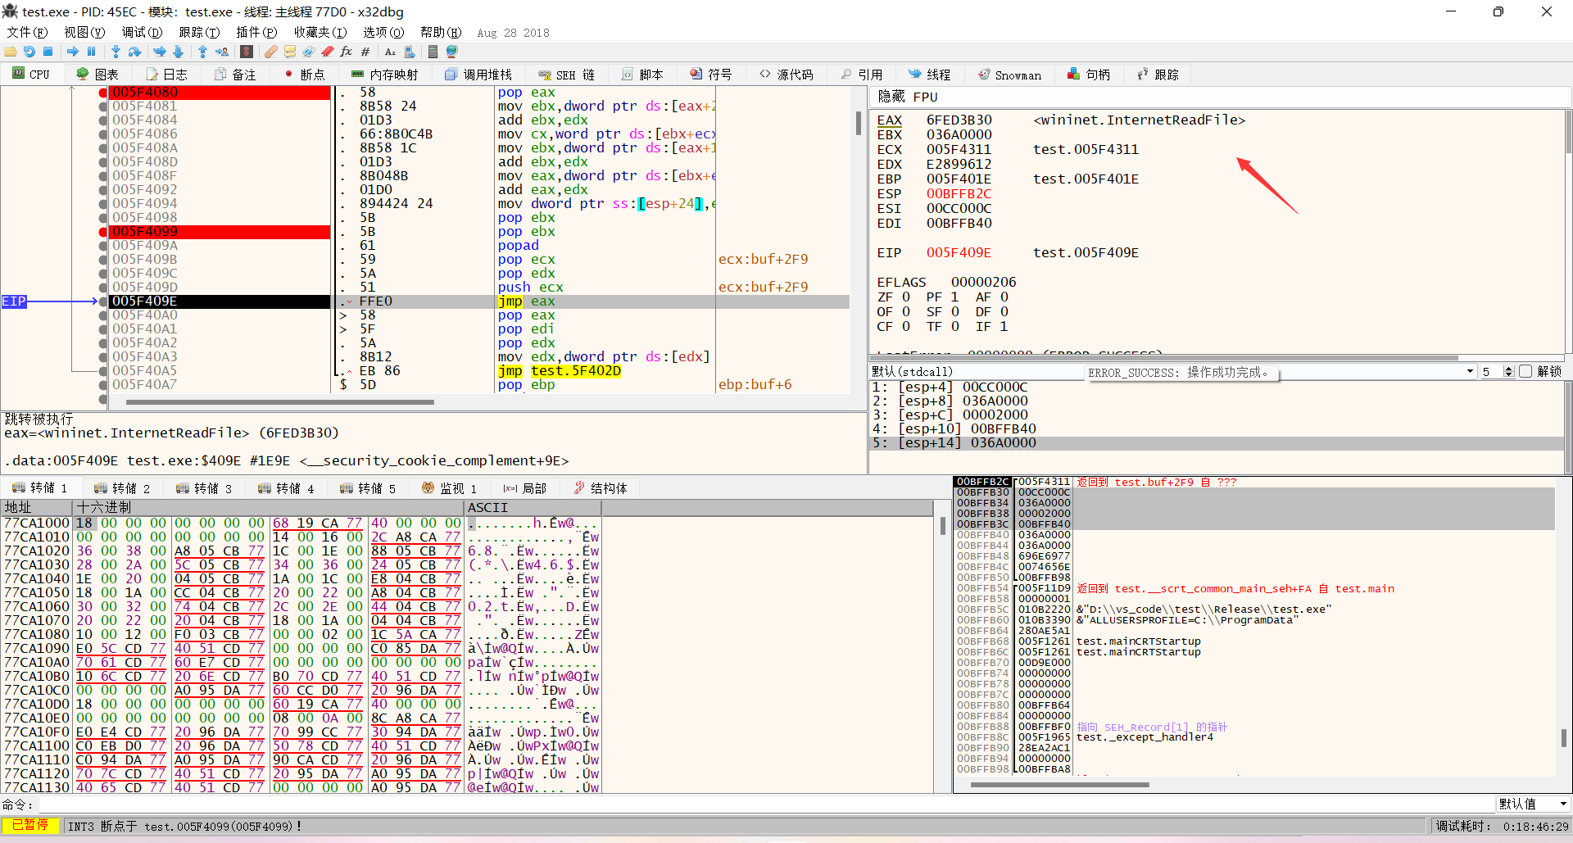This screenshot has height=843, width=1573.
Task: Switch to the 监视 1 tab
Action: point(450,488)
